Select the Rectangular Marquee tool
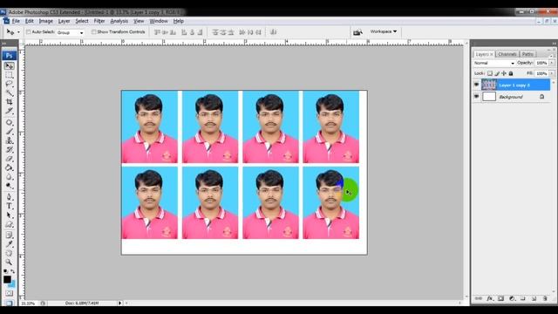558x314 pixels. click(x=10, y=75)
